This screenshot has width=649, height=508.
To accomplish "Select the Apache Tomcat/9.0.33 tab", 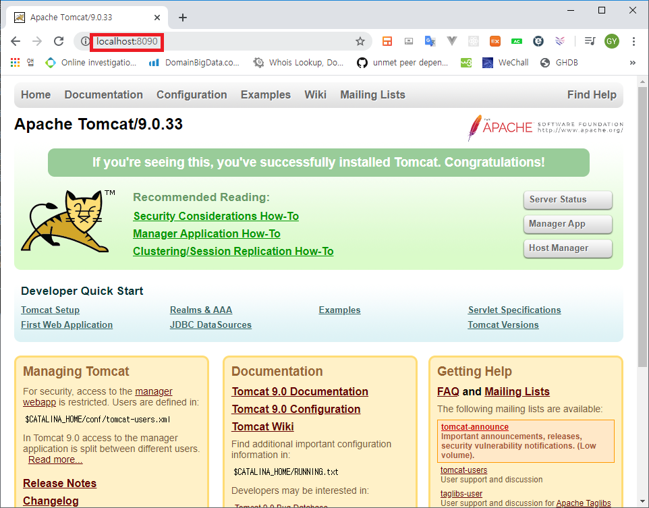I will click(x=87, y=18).
